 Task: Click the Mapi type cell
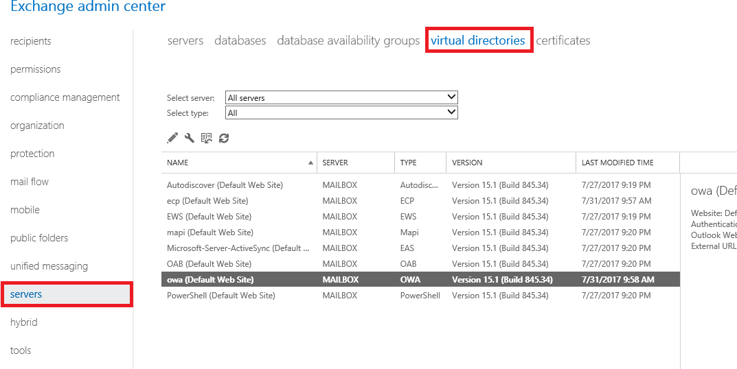pyautogui.click(x=409, y=233)
